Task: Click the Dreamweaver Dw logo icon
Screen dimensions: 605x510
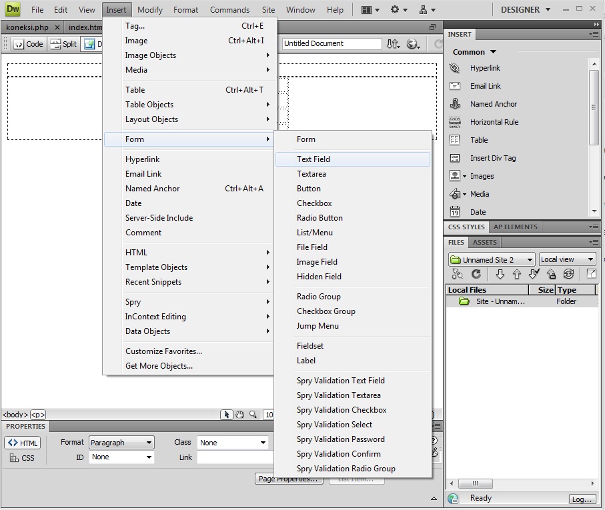Action: 13,9
